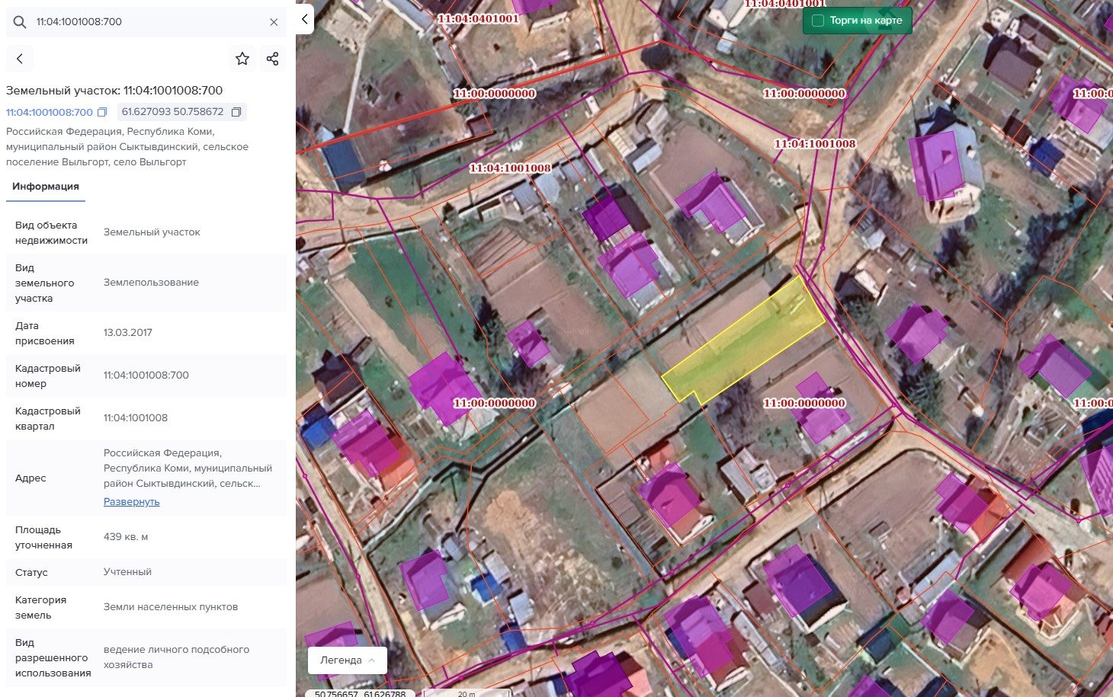The height and width of the screenshot is (697, 1113).
Task: Click the blue cadastral number link 11:04:1001008:700
Action: coord(50,112)
